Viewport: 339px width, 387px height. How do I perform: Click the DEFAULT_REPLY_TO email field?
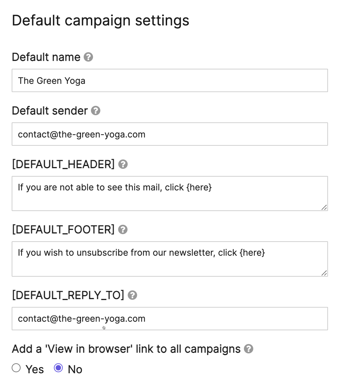click(x=170, y=319)
